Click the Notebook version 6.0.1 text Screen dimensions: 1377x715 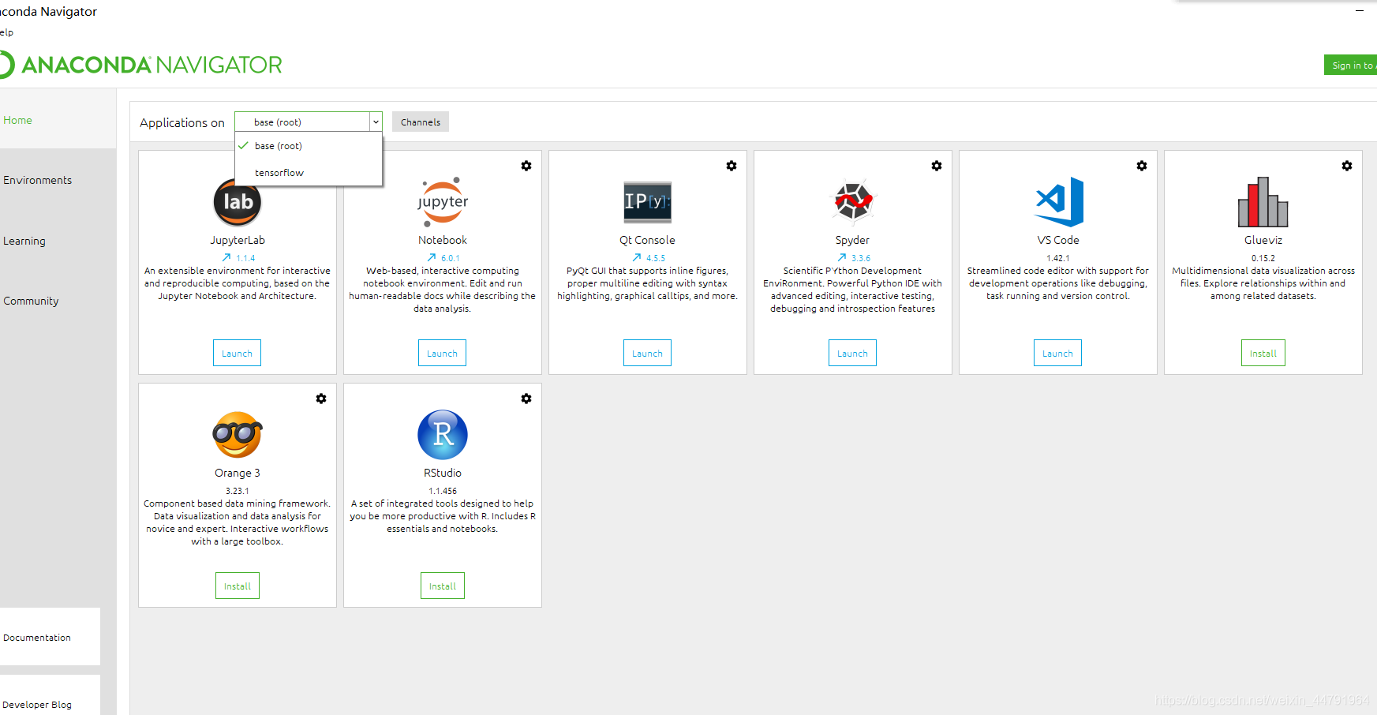tap(451, 258)
